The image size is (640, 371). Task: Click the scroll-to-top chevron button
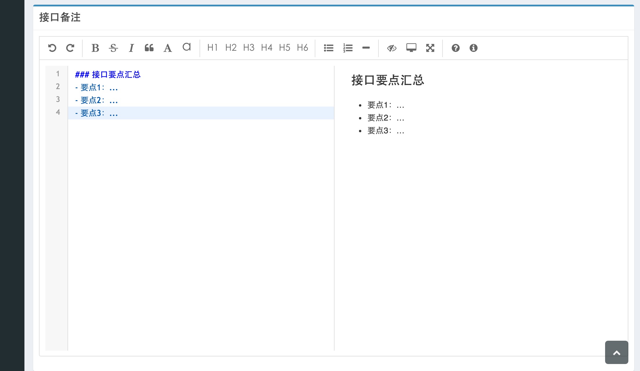616,352
